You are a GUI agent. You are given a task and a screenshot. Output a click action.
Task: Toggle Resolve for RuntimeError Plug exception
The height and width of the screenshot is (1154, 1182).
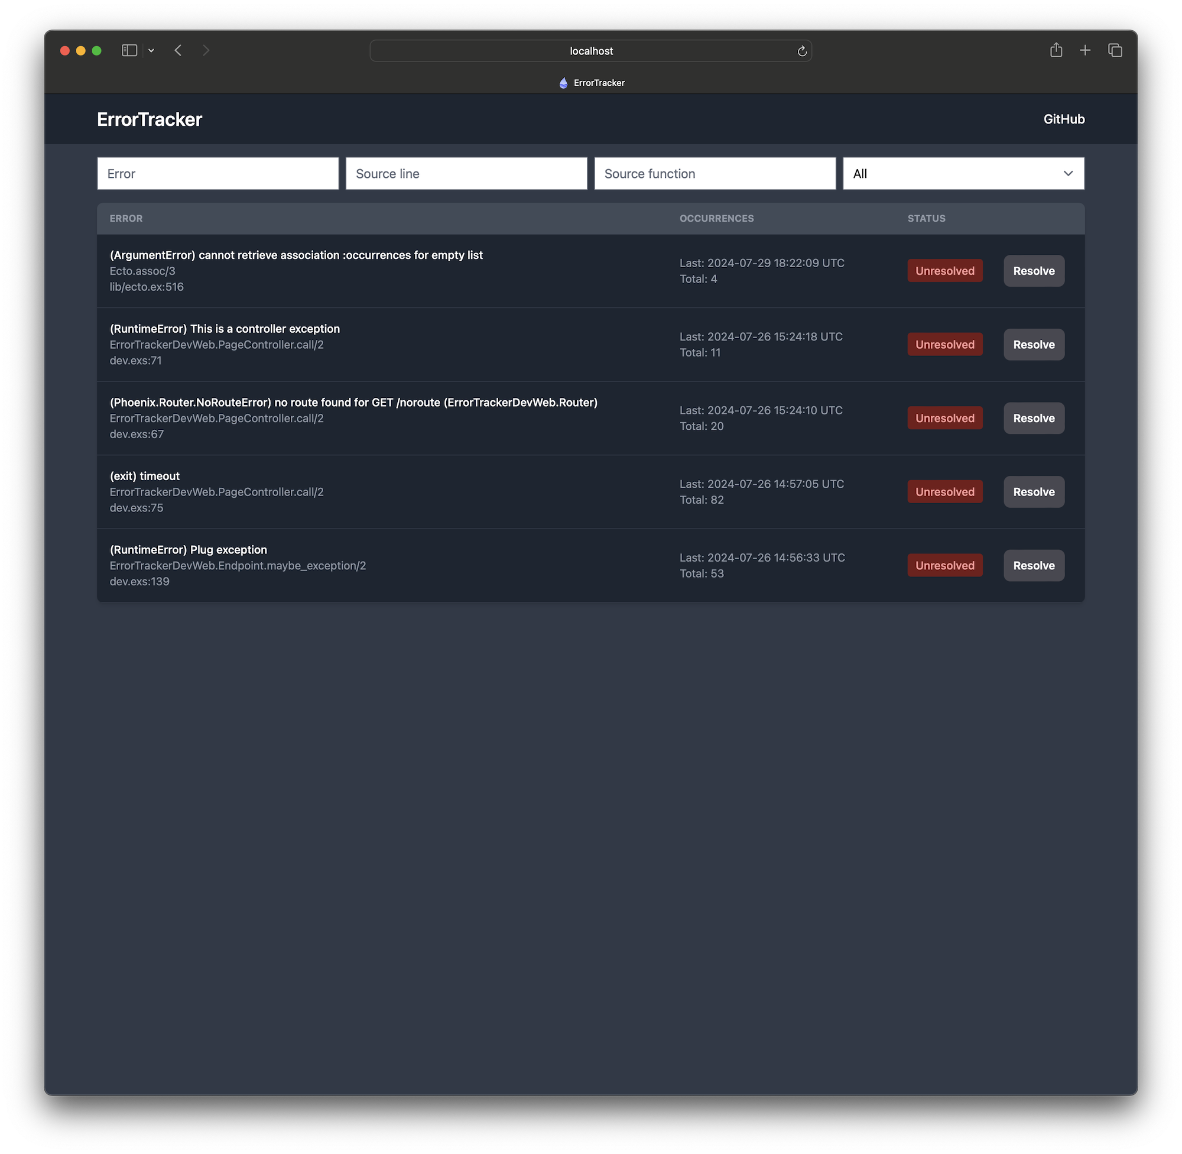click(1033, 565)
